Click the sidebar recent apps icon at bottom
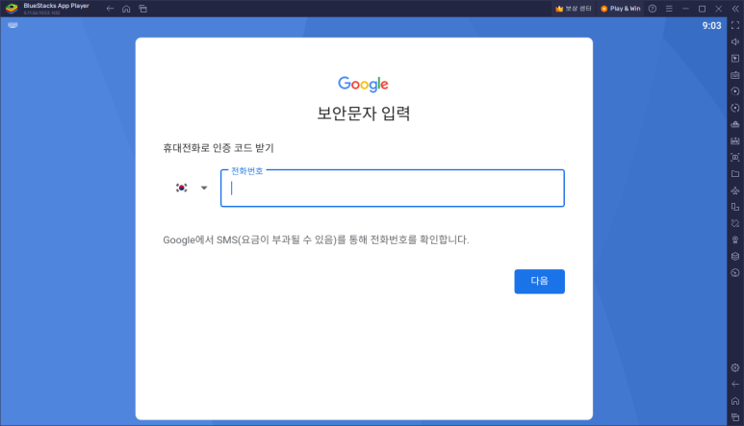This screenshot has width=744, height=426. tap(735, 417)
